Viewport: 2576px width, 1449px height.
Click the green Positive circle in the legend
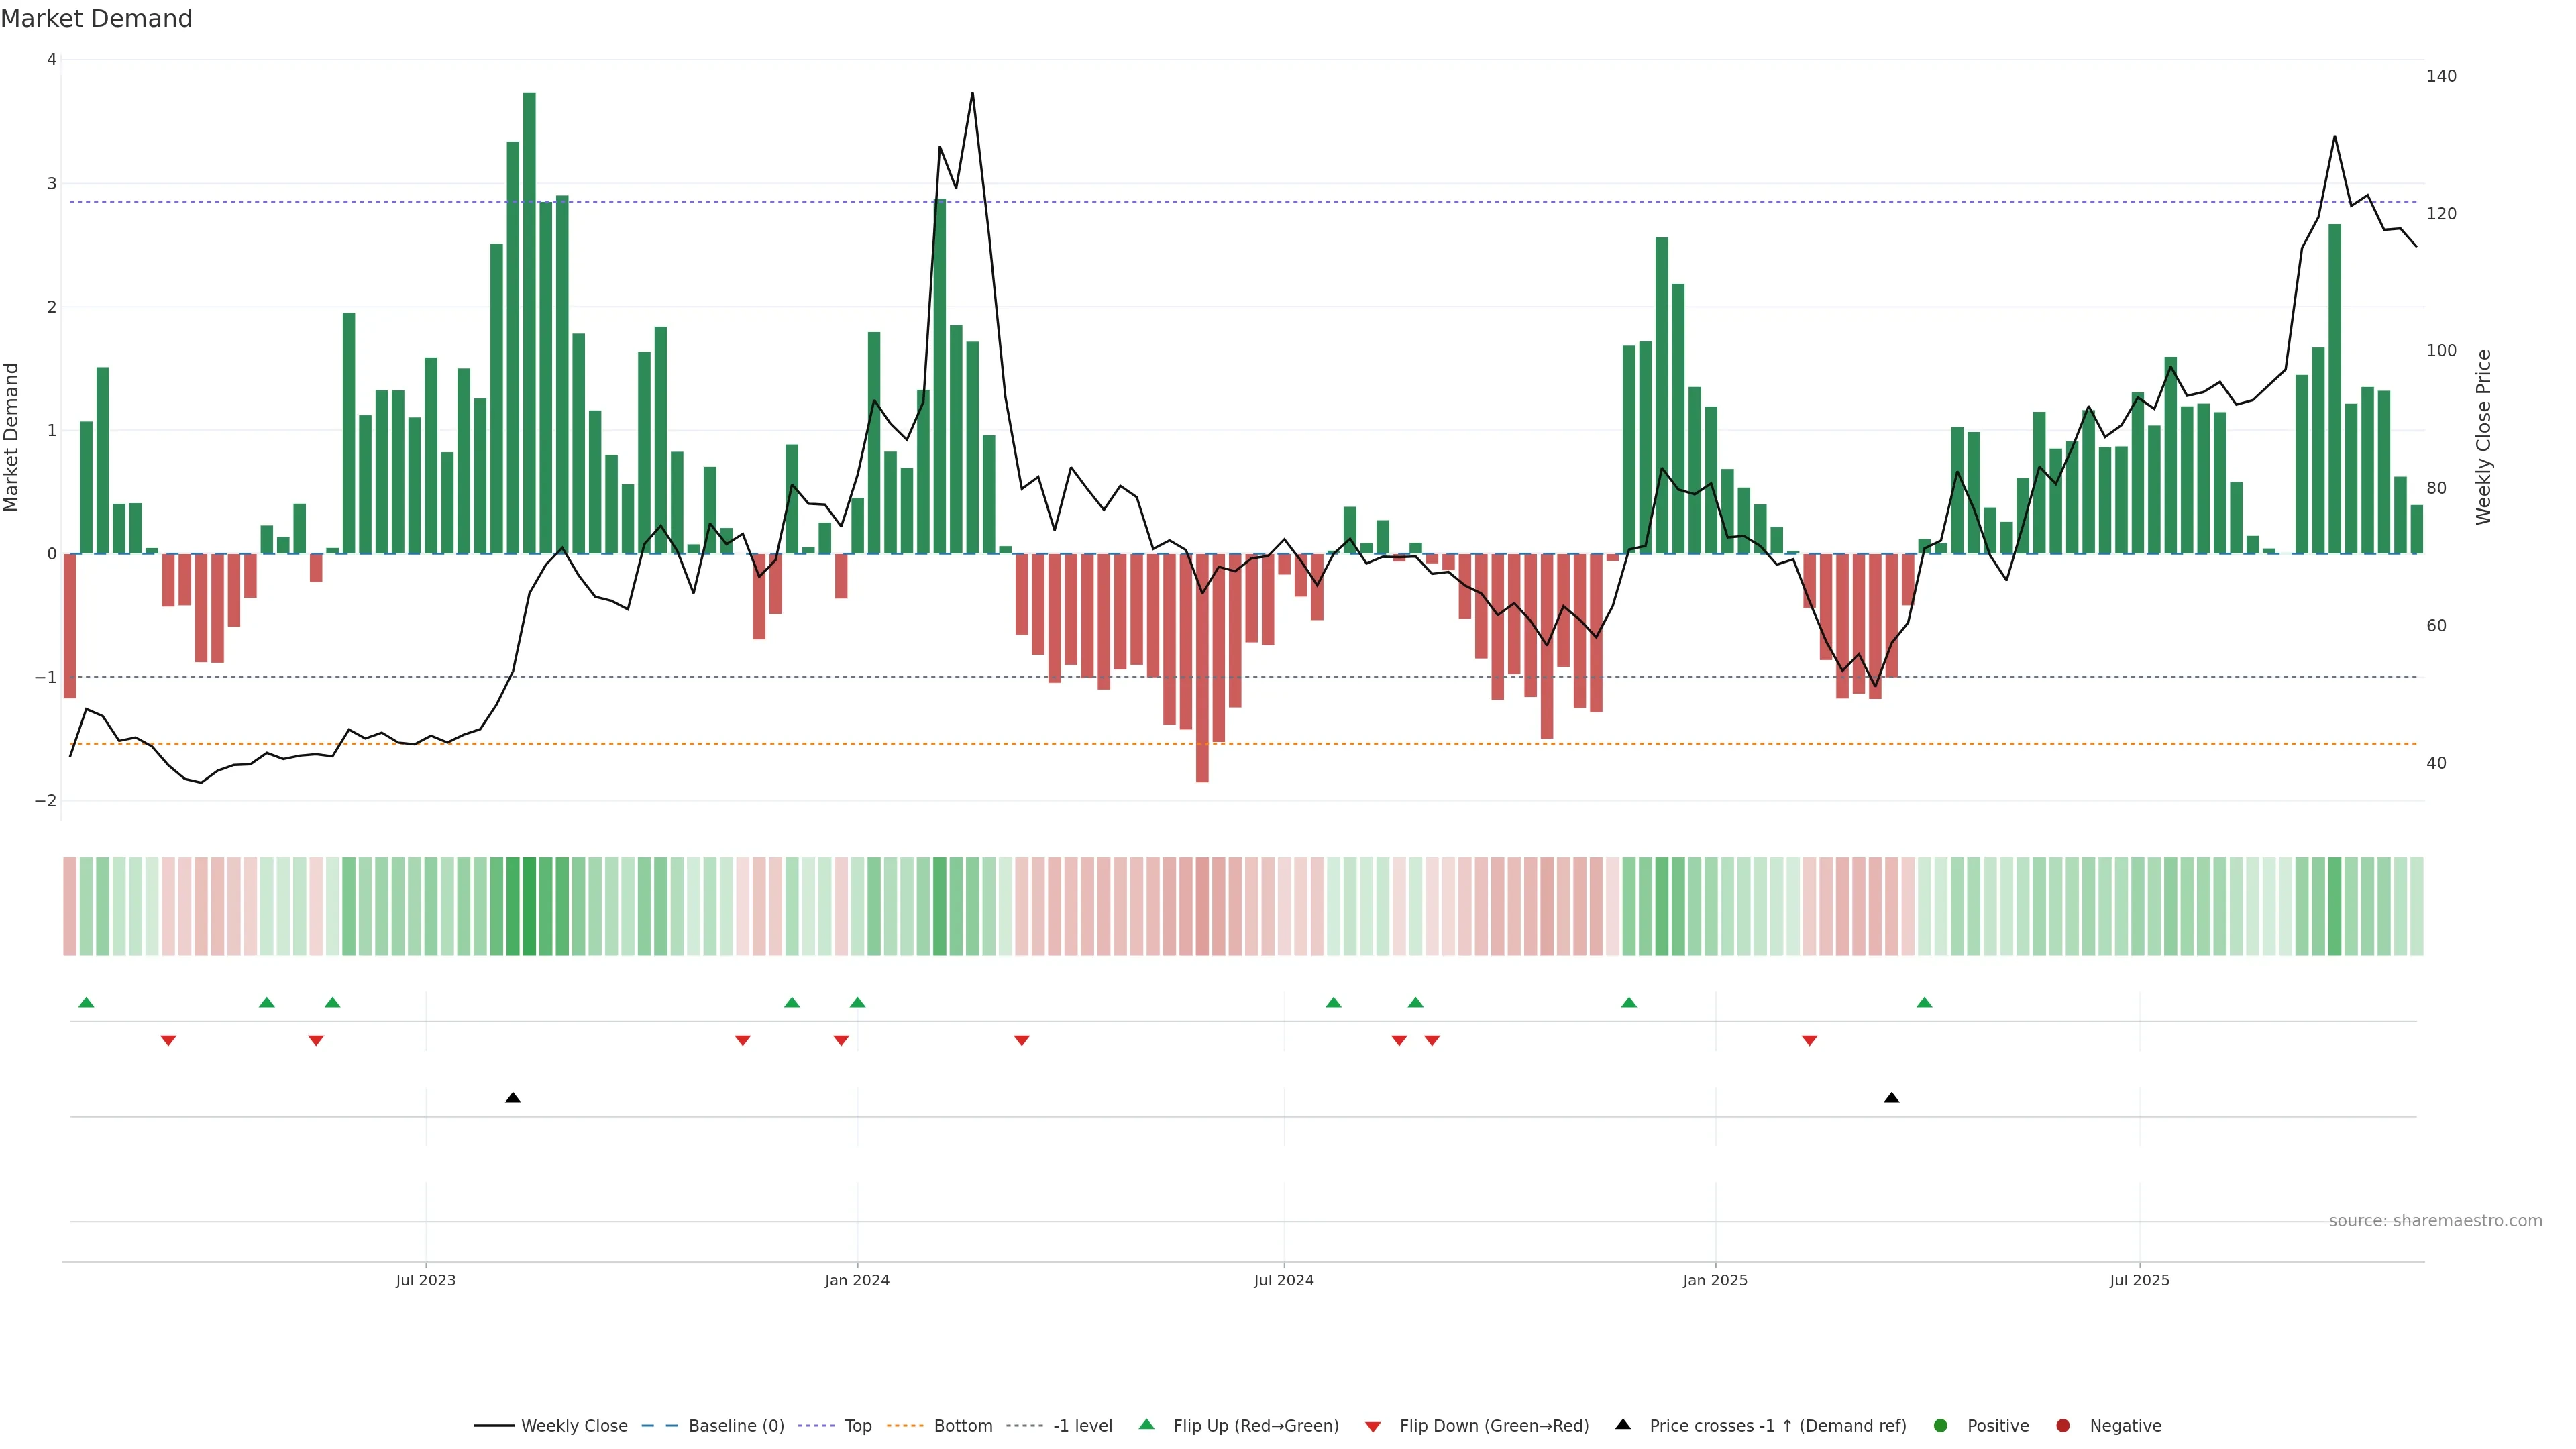pyautogui.click(x=1940, y=1426)
